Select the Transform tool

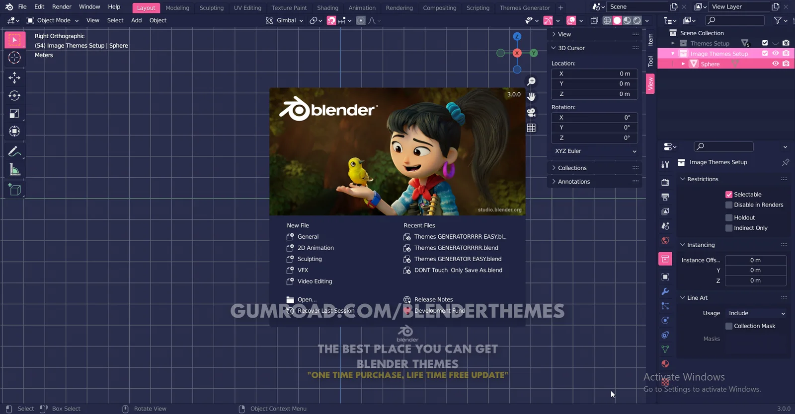click(x=14, y=131)
